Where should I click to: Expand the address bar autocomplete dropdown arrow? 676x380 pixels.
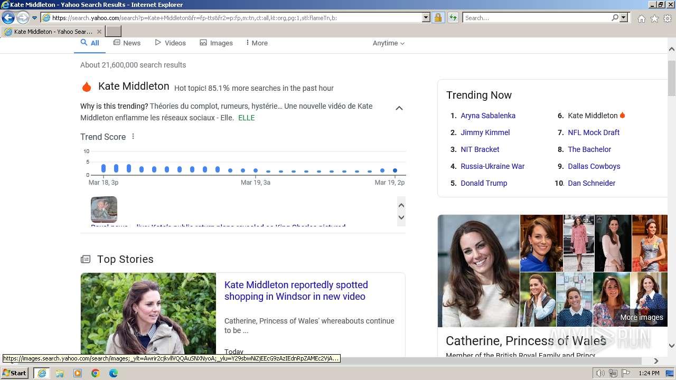click(x=426, y=18)
